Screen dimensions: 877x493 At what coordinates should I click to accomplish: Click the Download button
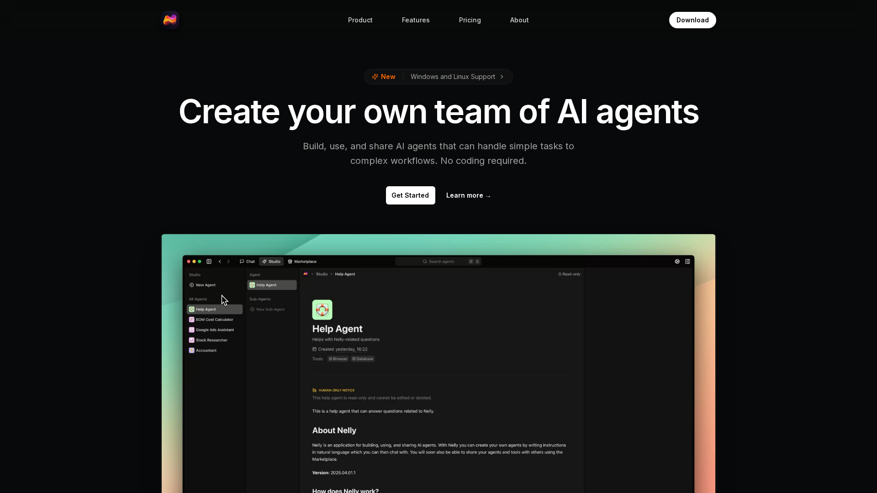tap(692, 20)
